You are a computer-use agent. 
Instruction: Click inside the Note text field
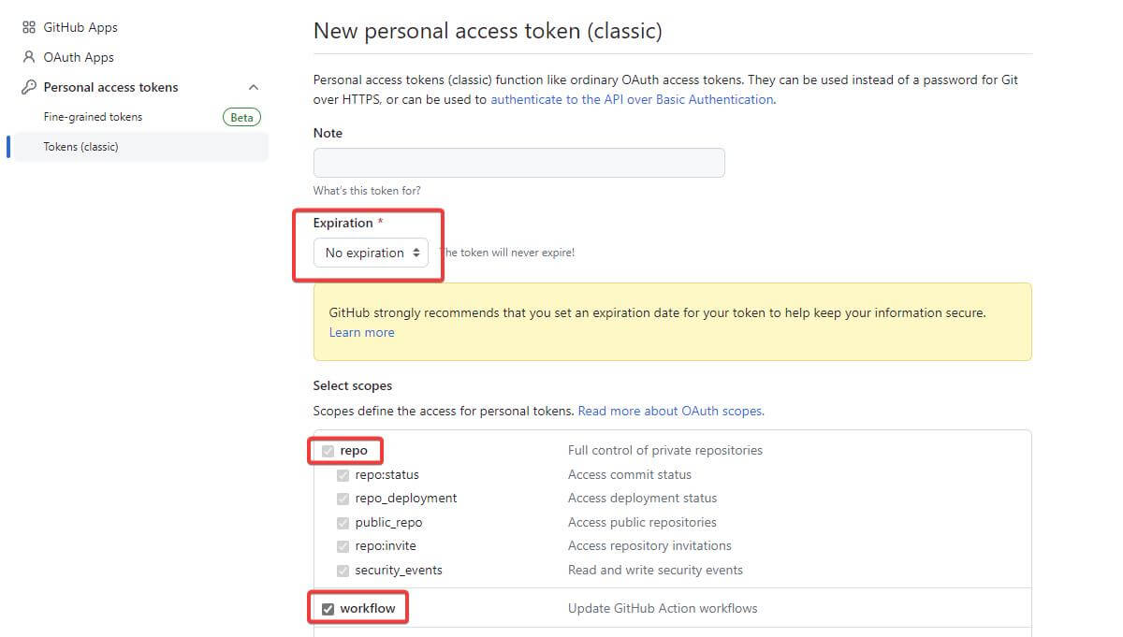[519, 163]
